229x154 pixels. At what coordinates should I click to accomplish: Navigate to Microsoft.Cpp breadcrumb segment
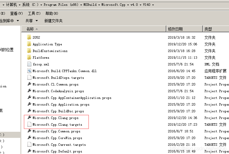click(114, 5)
